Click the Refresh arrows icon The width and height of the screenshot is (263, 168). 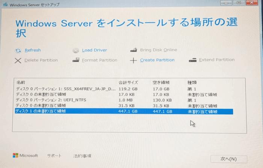(x=18, y=51)
